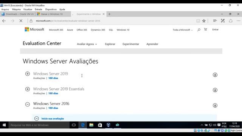Screen dimensions: 242x136
Task: Open VirtualBox Dispositivos menu
Action: click(51, 9)
